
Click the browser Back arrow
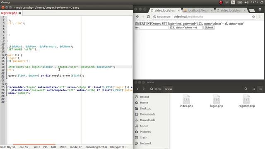click(137, 17)
